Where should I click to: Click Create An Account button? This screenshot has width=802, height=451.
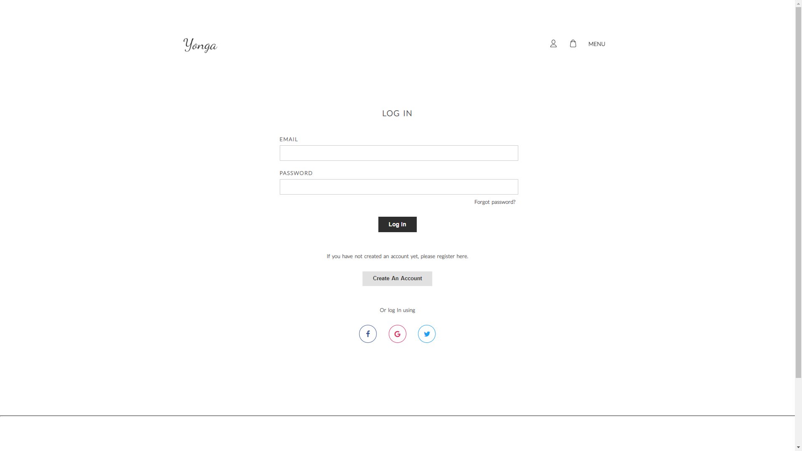pyautogui.click(x=397, y=279)
